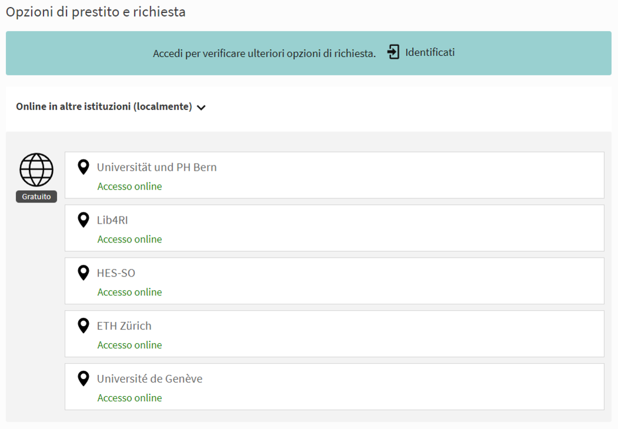Open Accesso online for Université de Genève
The height and width of the screenshot is (429, 618).
point(129,398)
